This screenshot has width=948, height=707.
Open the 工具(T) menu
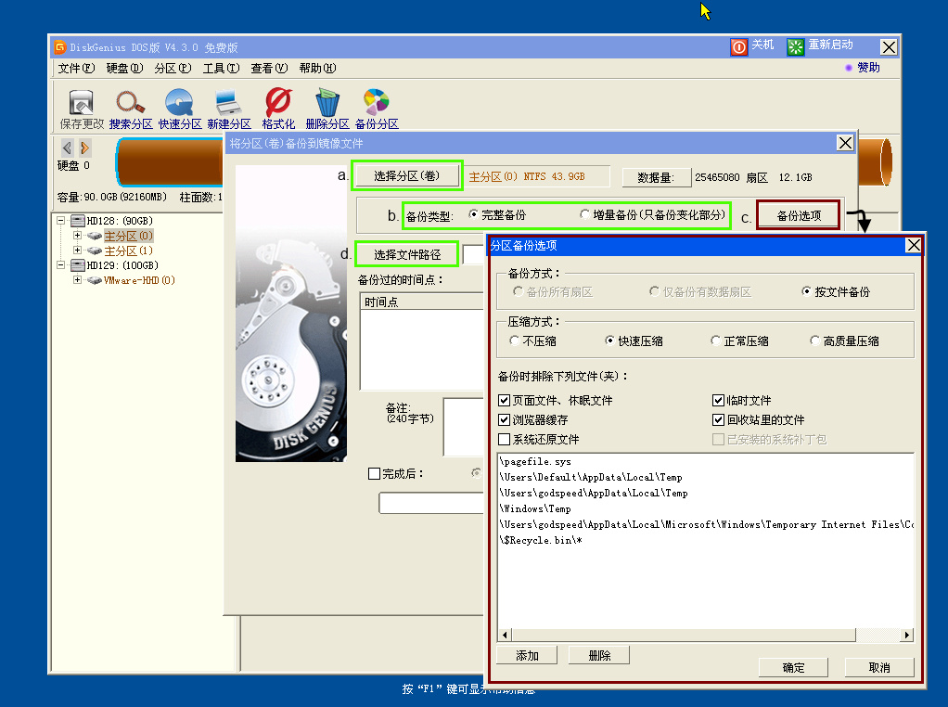pos(222,69)
